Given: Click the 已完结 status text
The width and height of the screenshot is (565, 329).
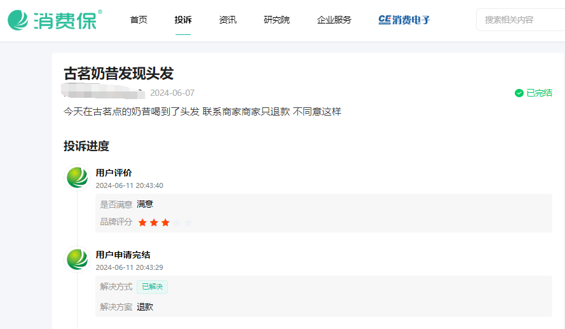Looking at the screenshot, I should click(539, 93).
